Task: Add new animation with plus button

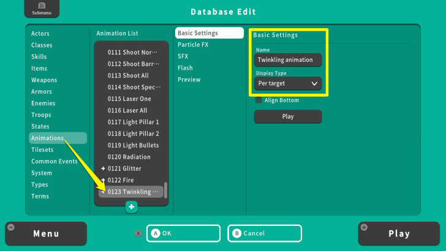Action: (x=131, y=207)
